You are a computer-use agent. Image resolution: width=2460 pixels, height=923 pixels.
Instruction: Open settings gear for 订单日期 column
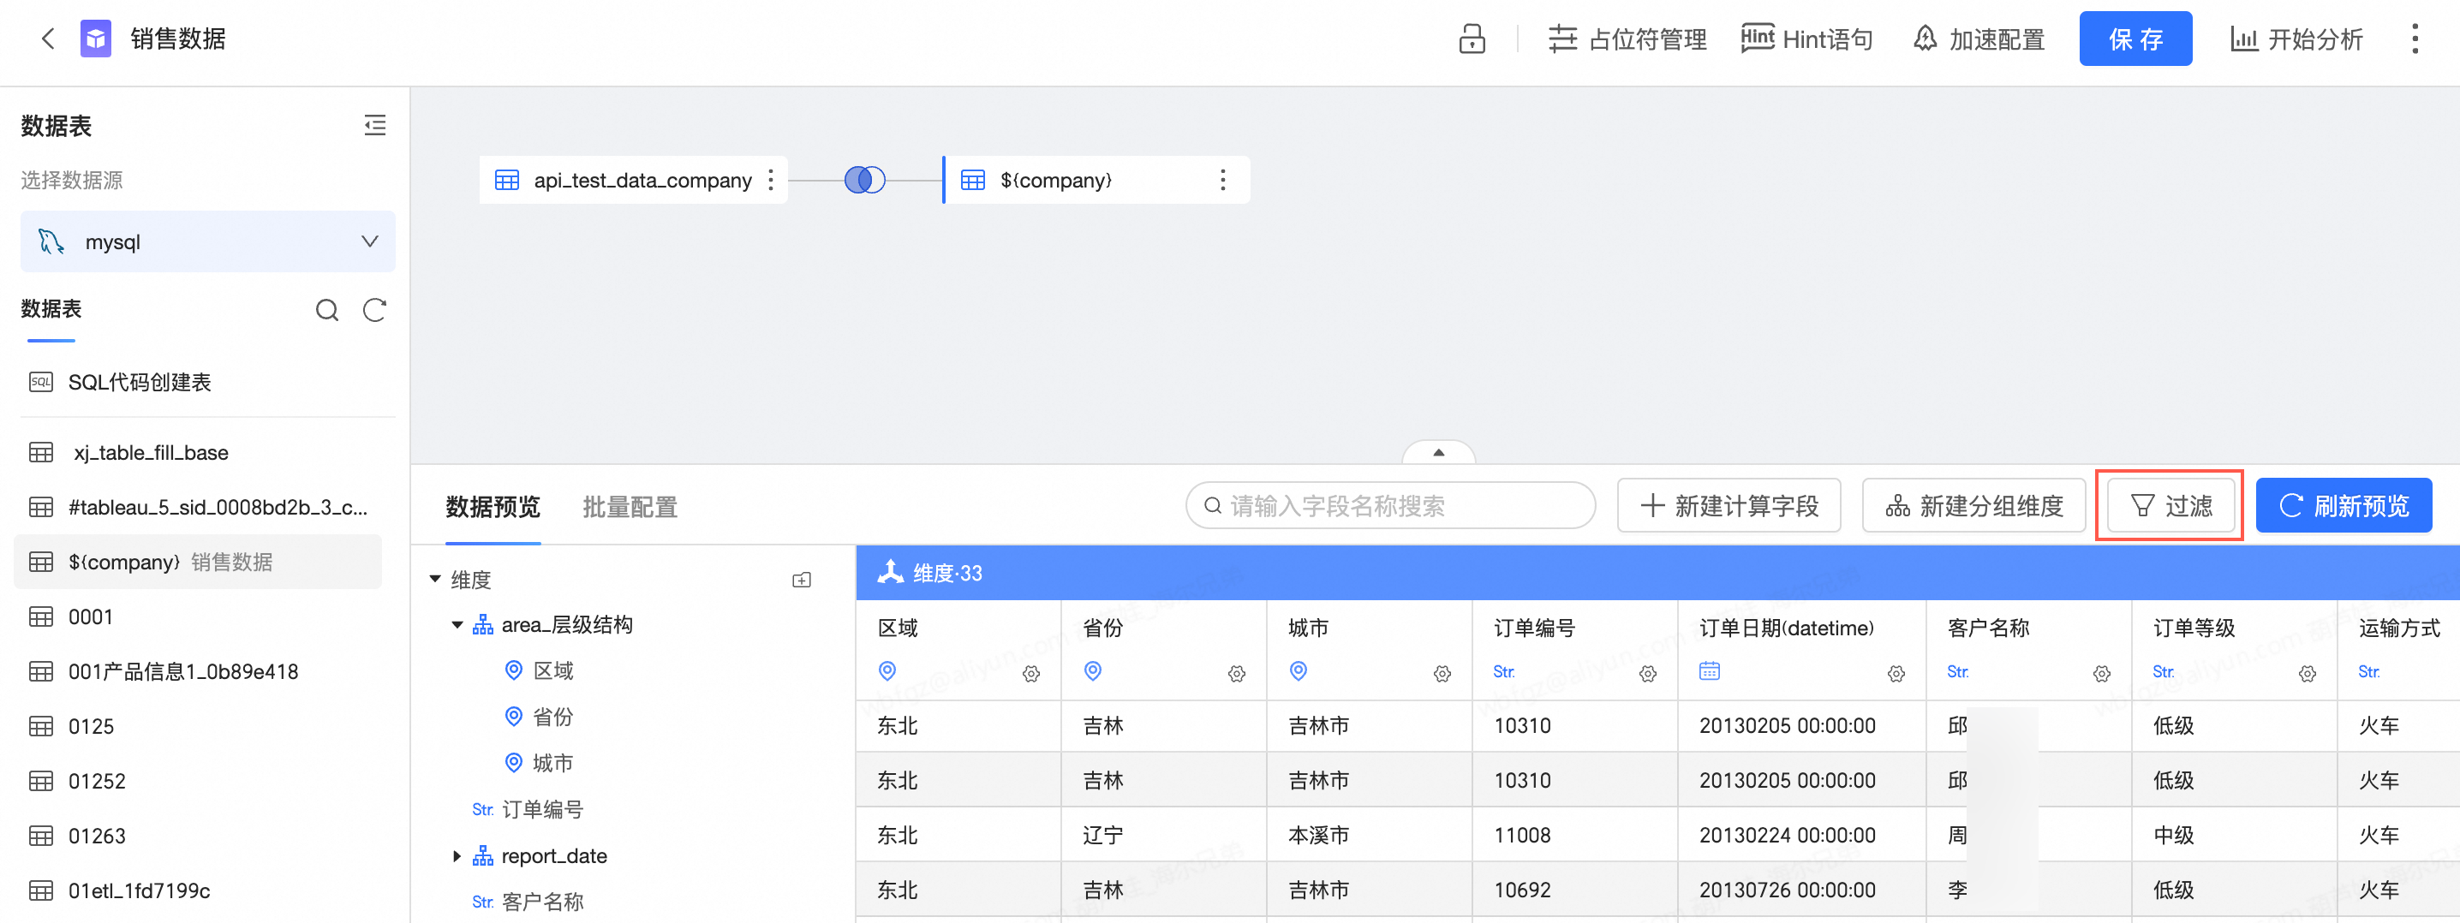[x=1896, y=674]
